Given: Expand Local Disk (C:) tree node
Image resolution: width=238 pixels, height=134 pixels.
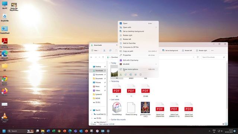Looking at the screenshot, I should coord(92,114).
